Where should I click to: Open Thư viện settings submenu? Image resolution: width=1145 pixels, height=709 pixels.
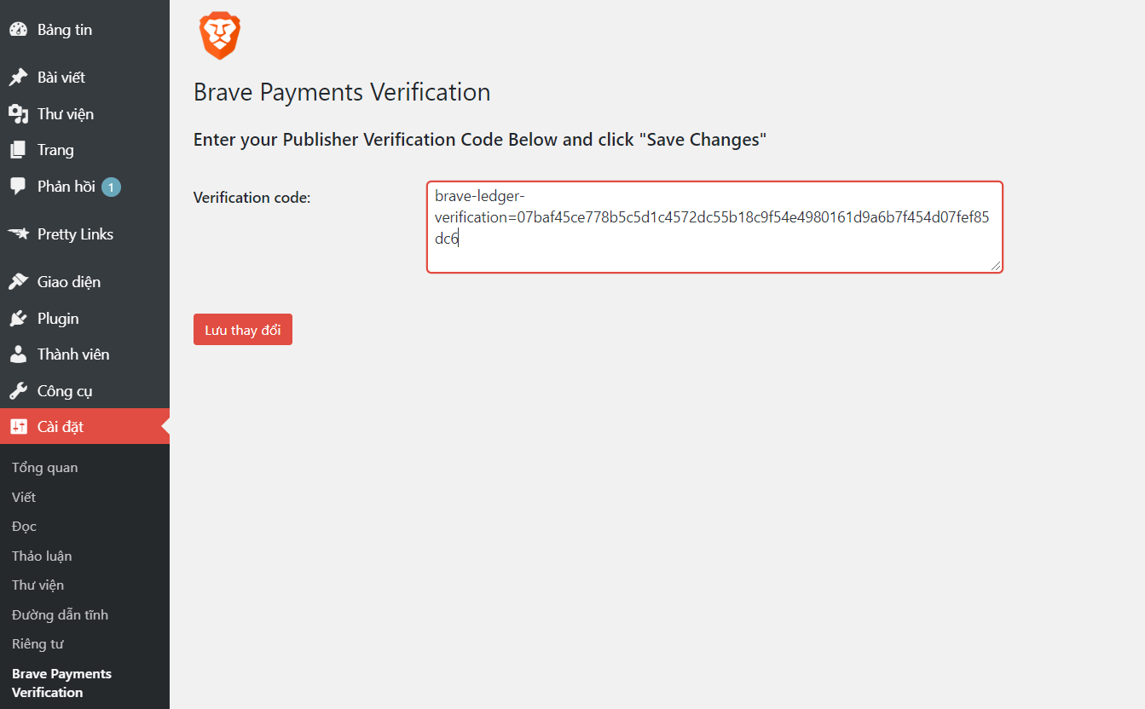38,585
